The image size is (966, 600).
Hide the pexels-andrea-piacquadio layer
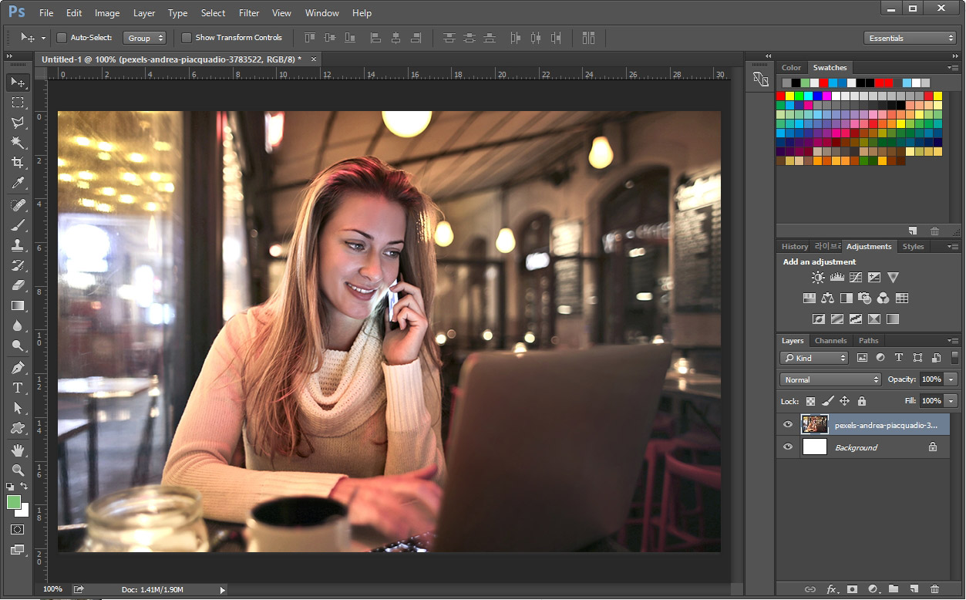coord(788,424)
